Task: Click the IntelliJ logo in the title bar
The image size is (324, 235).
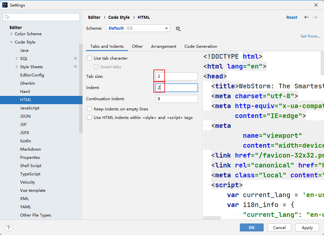Action: click(5, 5)
